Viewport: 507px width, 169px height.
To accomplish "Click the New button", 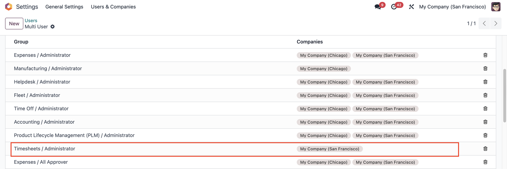I will [x=14, y=24].
